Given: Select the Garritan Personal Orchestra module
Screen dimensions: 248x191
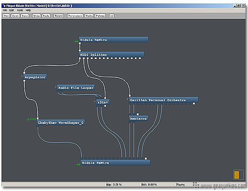Looking at the screenshot, I should (x=163, y=100).
